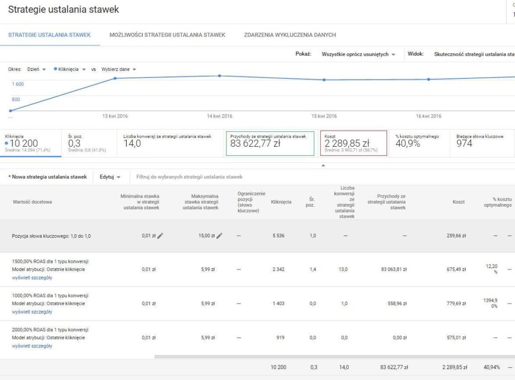Viewport: 515px width, 380px height.
Task: Open Wszystkie oprócz usuniętych filter dropdown
Action: (358, 54)
